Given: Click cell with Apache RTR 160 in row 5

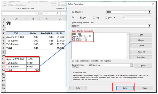Looking at the screenshot, I should pos(16,37).
